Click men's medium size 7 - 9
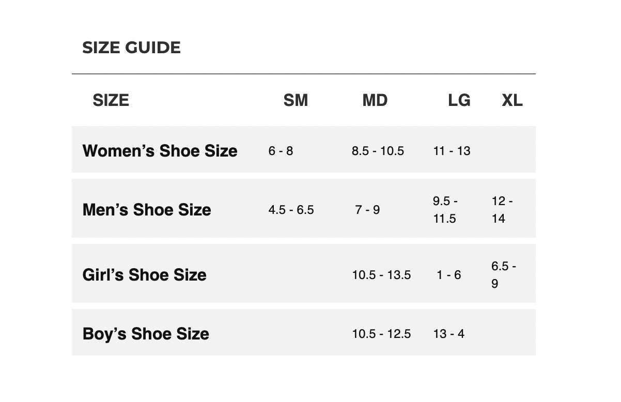Screen dimensions: 621x402 367,210
